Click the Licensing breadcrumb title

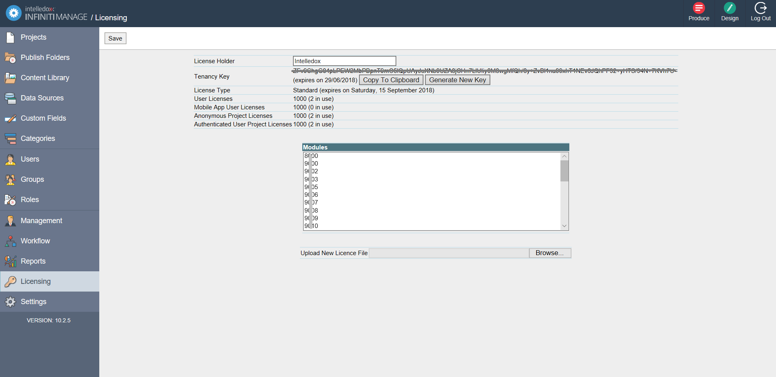[111, 18]
